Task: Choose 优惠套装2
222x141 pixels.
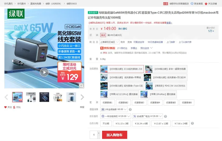Action: click(123, 102)
